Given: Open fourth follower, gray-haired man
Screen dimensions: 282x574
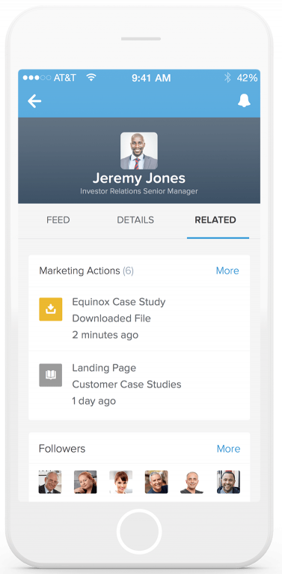Looking at the screenshot, I should [156, 482].
